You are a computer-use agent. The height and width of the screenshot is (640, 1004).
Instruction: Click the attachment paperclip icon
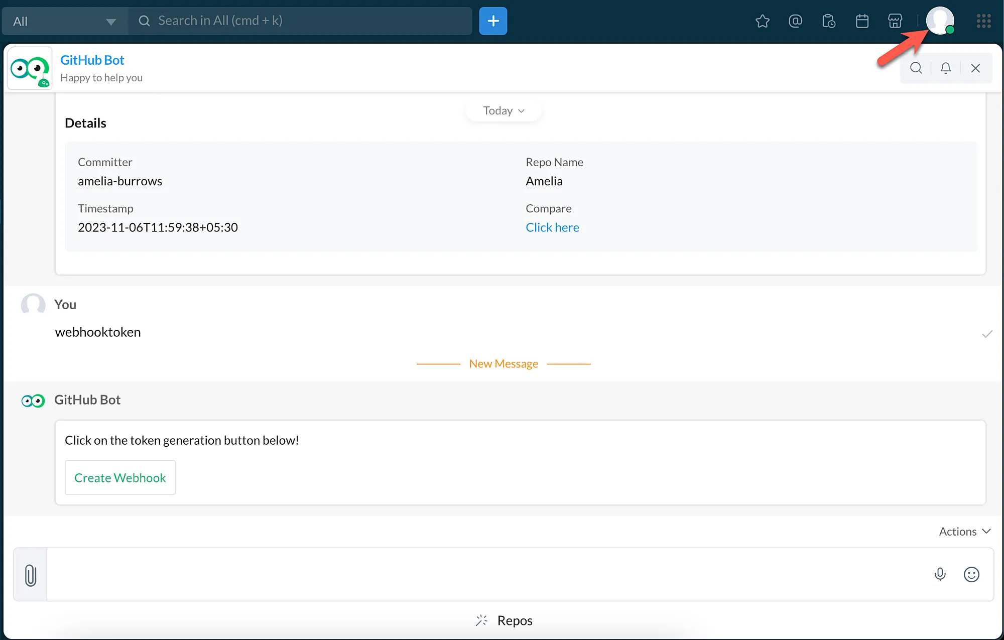(30, 575)
